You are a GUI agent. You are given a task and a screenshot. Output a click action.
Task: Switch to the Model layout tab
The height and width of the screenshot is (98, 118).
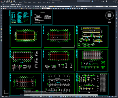pos(3,96)
